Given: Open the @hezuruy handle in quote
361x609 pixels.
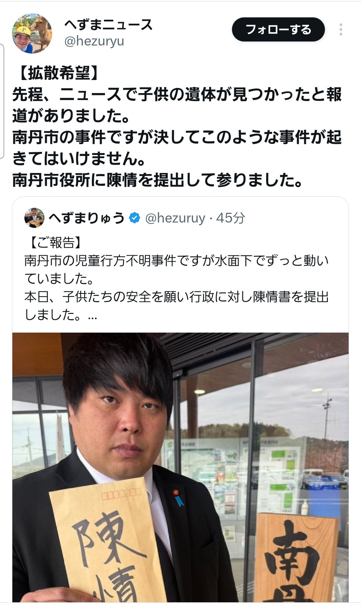Looking at the screenshot, I should (x=175, y=218).
